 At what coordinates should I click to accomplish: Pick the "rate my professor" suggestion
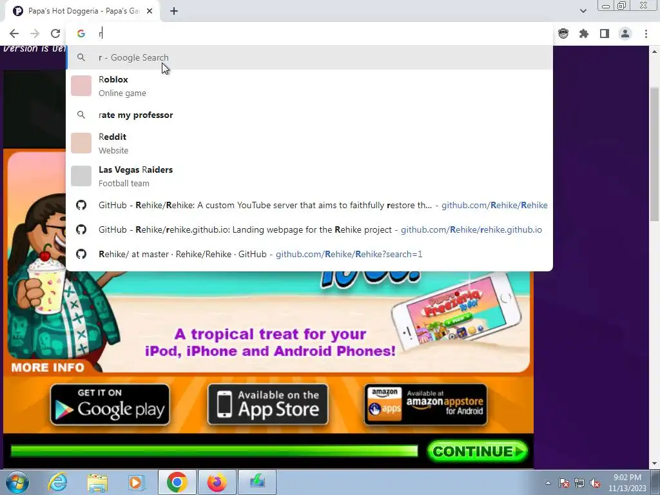tap(309, 115)
